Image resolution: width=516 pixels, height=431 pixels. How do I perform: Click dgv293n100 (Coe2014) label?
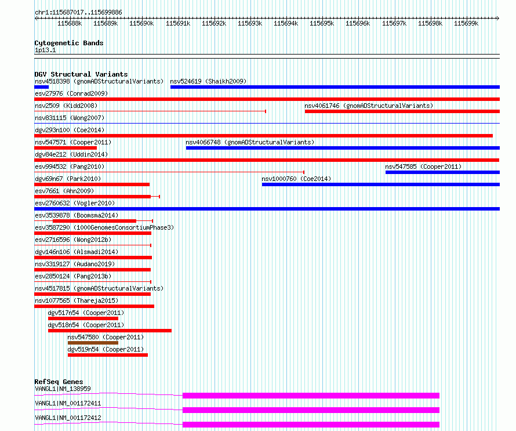click(x=70, y=130)
